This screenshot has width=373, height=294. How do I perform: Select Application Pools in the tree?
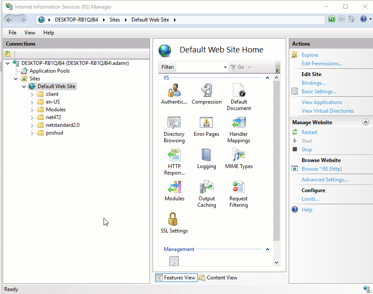pyautogui.click(x=49, y=71)
